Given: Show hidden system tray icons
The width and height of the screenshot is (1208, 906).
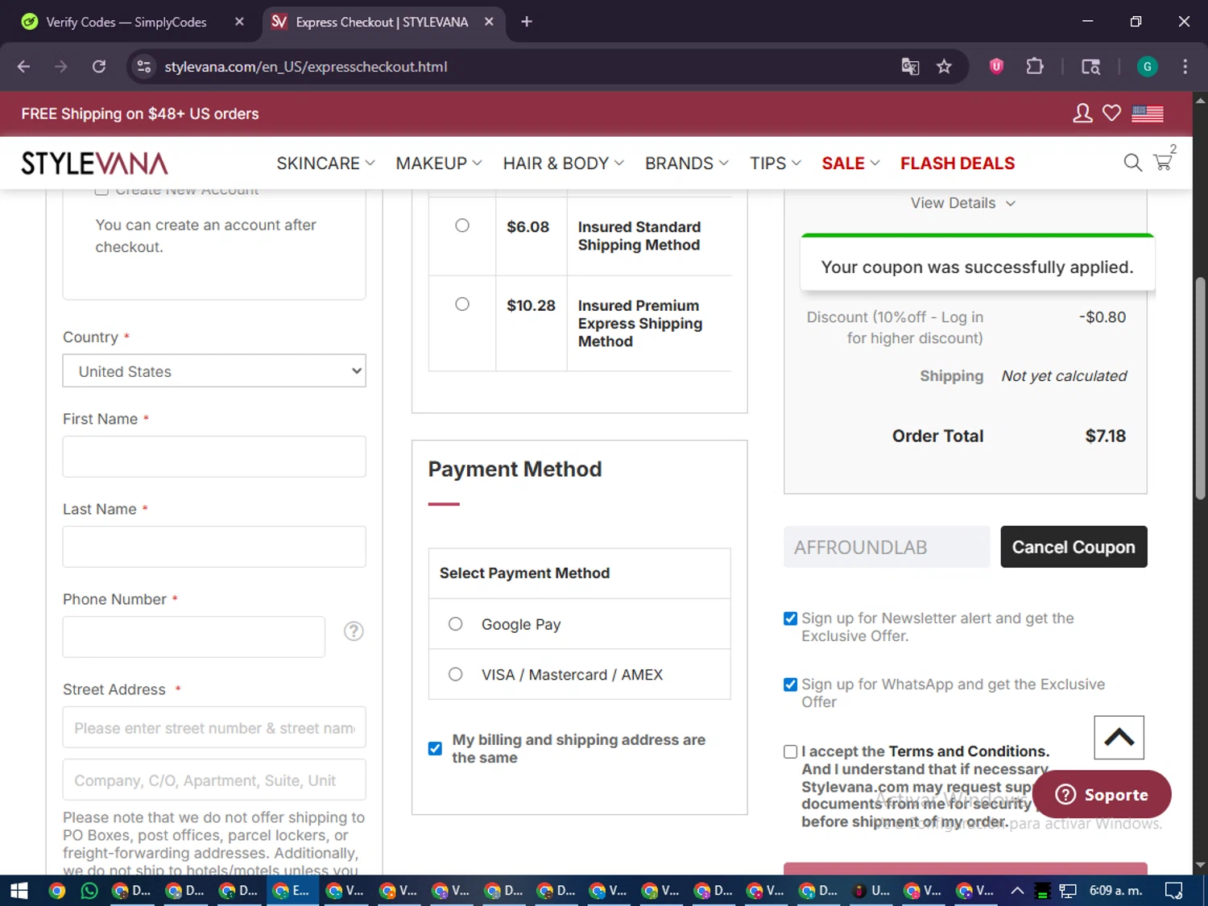Looking at the screenshot, I should coord(1017,891).
